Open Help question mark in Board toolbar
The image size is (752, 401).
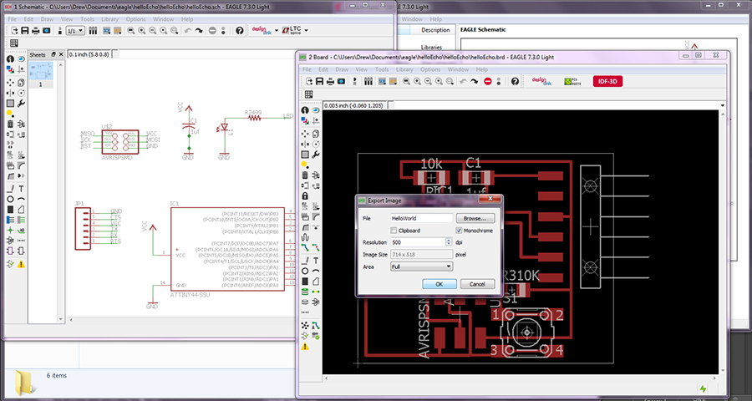(x=515, y=82)
